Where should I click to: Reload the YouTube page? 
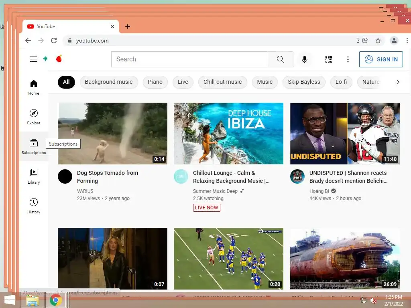[x=54, y=41]
